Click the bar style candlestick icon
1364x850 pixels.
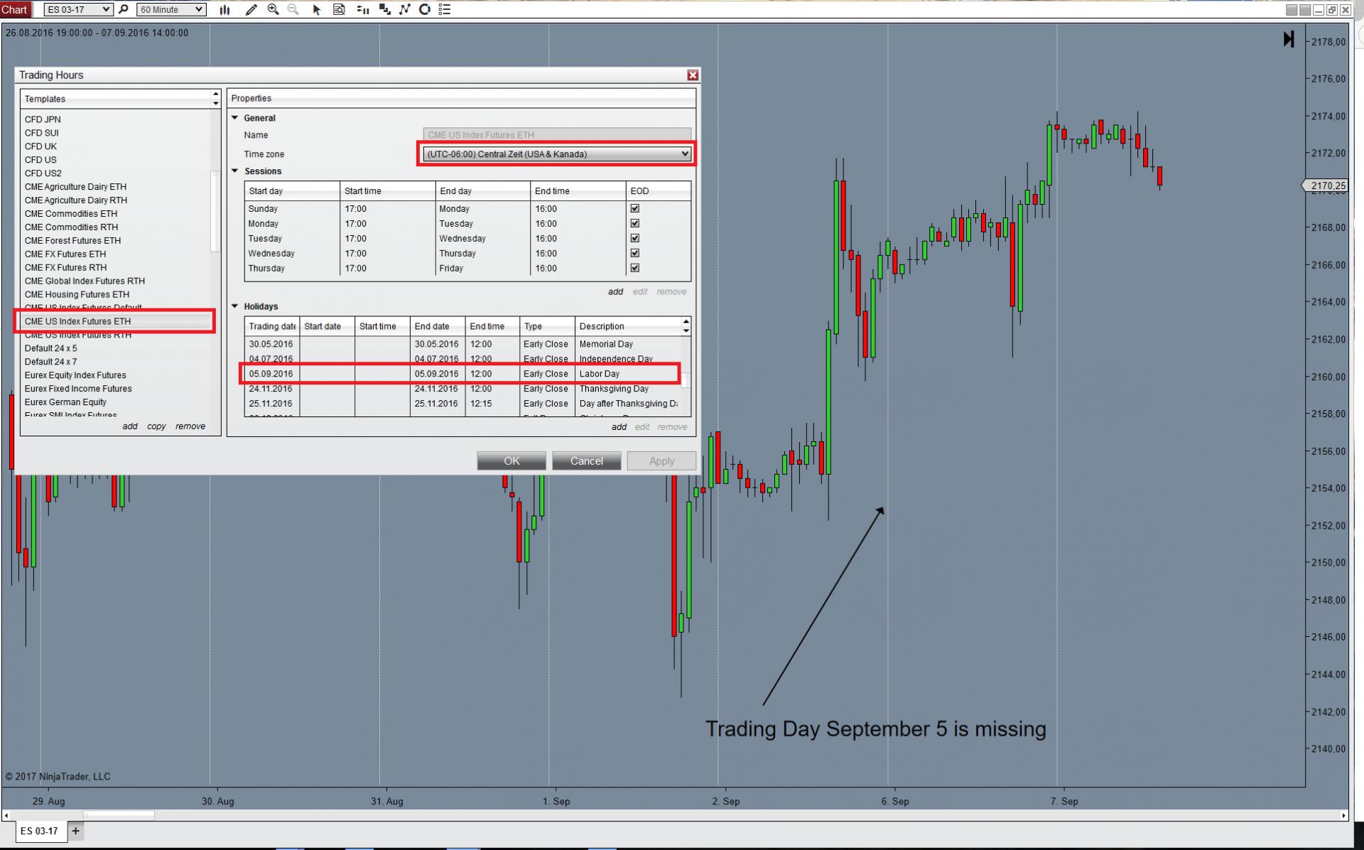(x=224, y=9)
